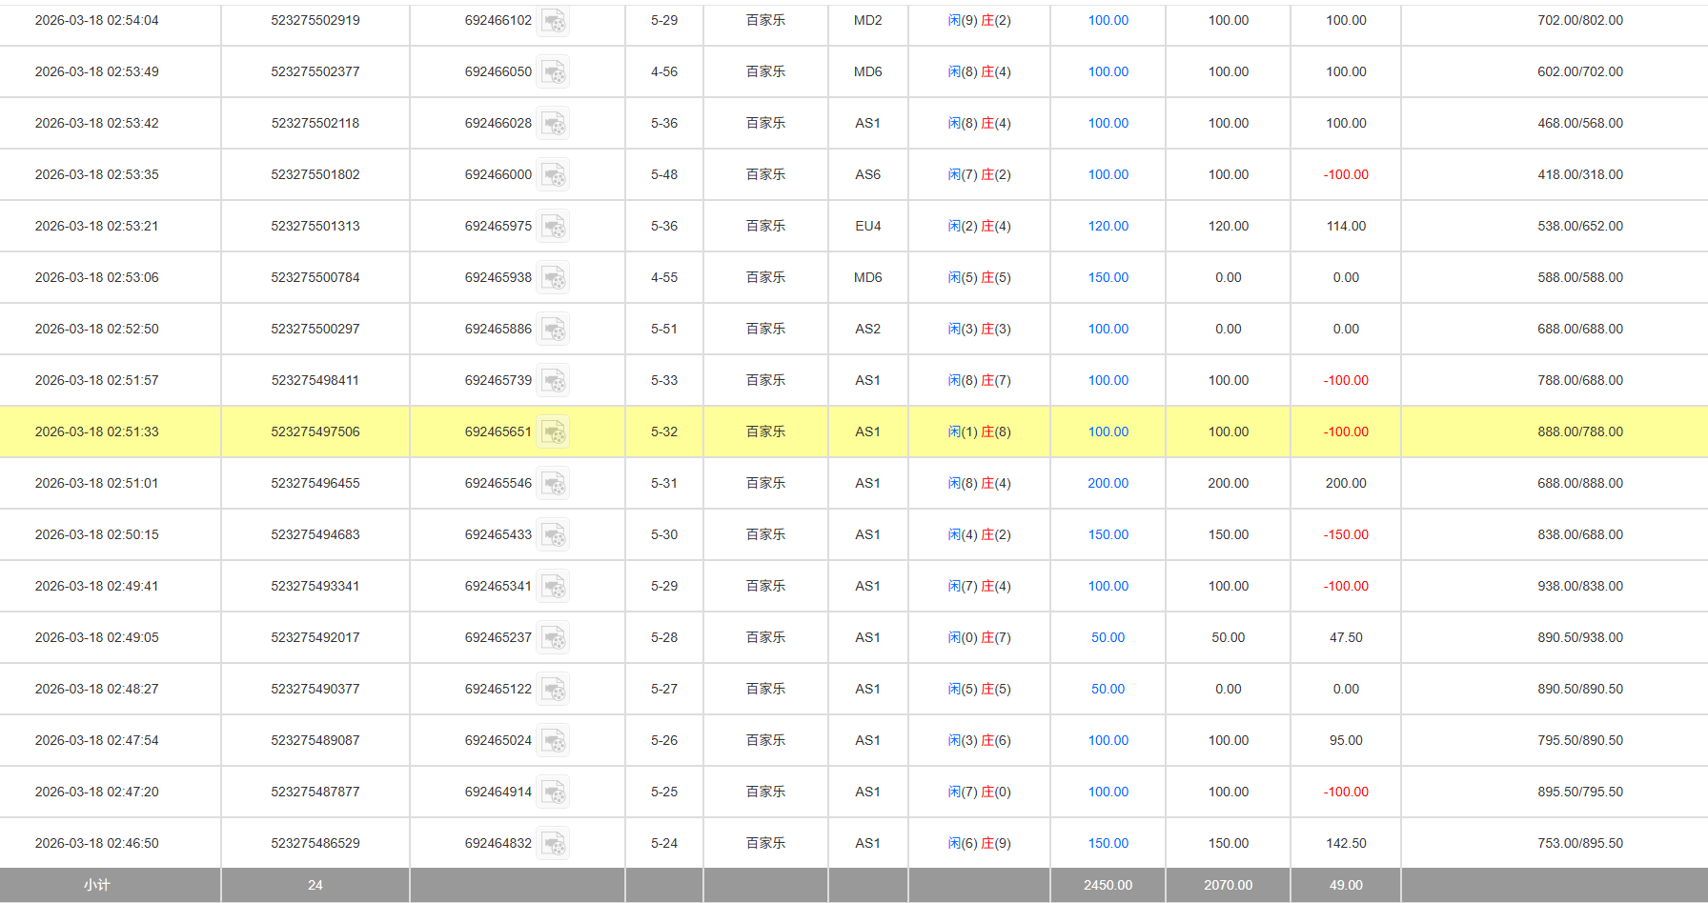Click replay icon next to 692466050
Viewport: 1708px width, 903px height.
point(553,72)
